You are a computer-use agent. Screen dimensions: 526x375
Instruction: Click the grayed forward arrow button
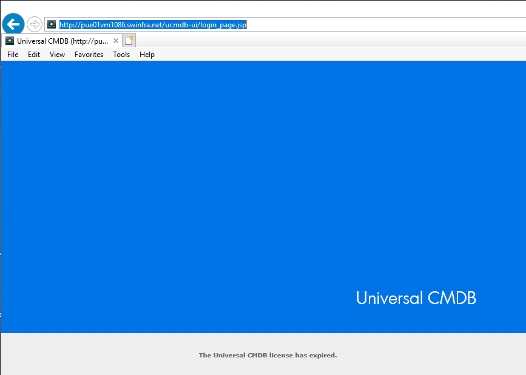click(x=34, y=24)
